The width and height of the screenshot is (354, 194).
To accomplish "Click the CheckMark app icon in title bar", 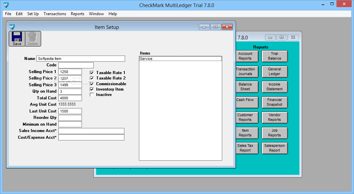I will [6, 5].
